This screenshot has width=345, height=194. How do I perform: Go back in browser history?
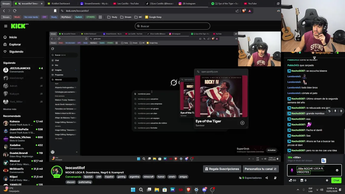4,11
